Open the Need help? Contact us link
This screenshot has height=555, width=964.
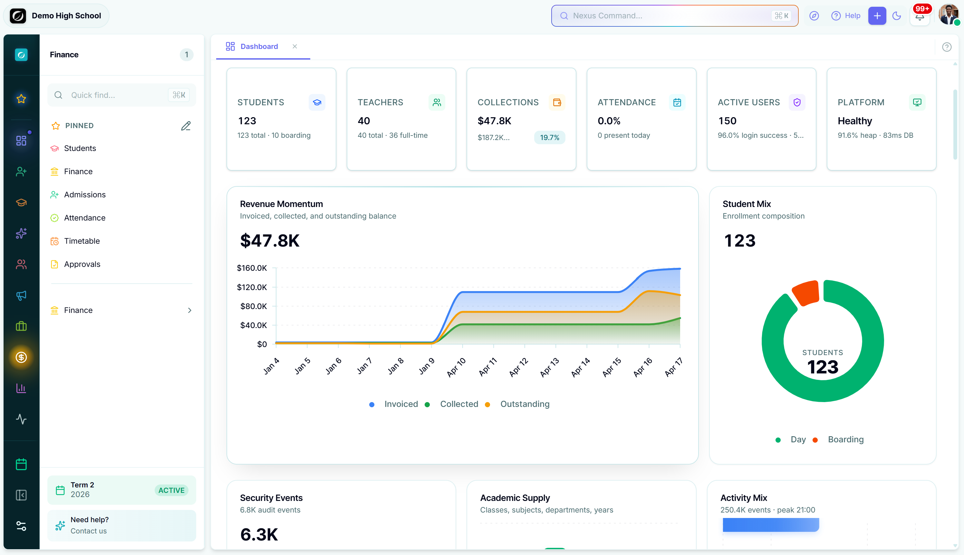pyautogui.click(x=122, y=525)
